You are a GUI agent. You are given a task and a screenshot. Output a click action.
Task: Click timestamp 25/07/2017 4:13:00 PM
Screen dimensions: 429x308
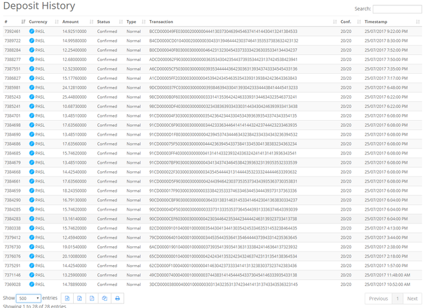coord(386,228)
